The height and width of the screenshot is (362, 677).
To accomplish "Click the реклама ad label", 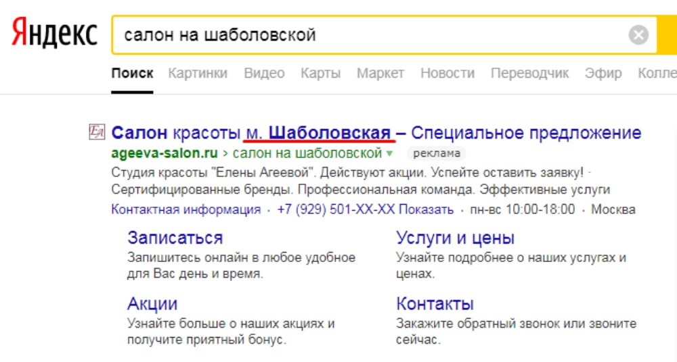I will [x=437, y=153].
